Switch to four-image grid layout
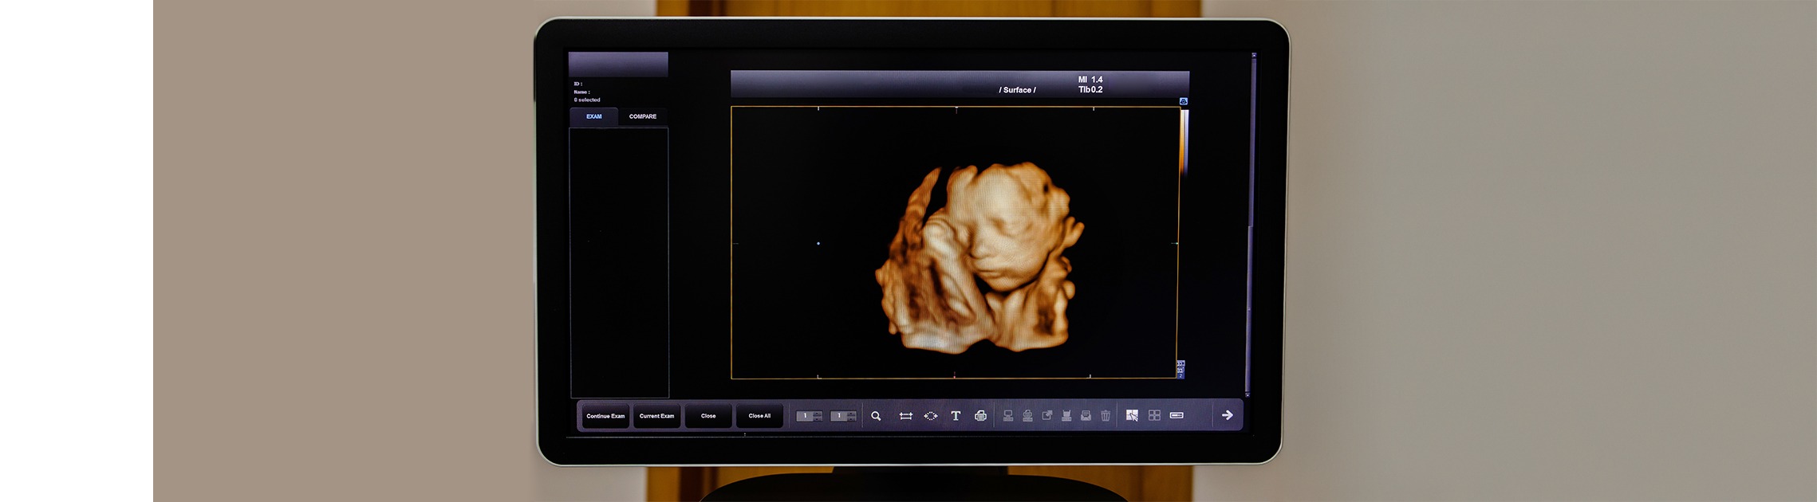 click(x=1154, y=415)
